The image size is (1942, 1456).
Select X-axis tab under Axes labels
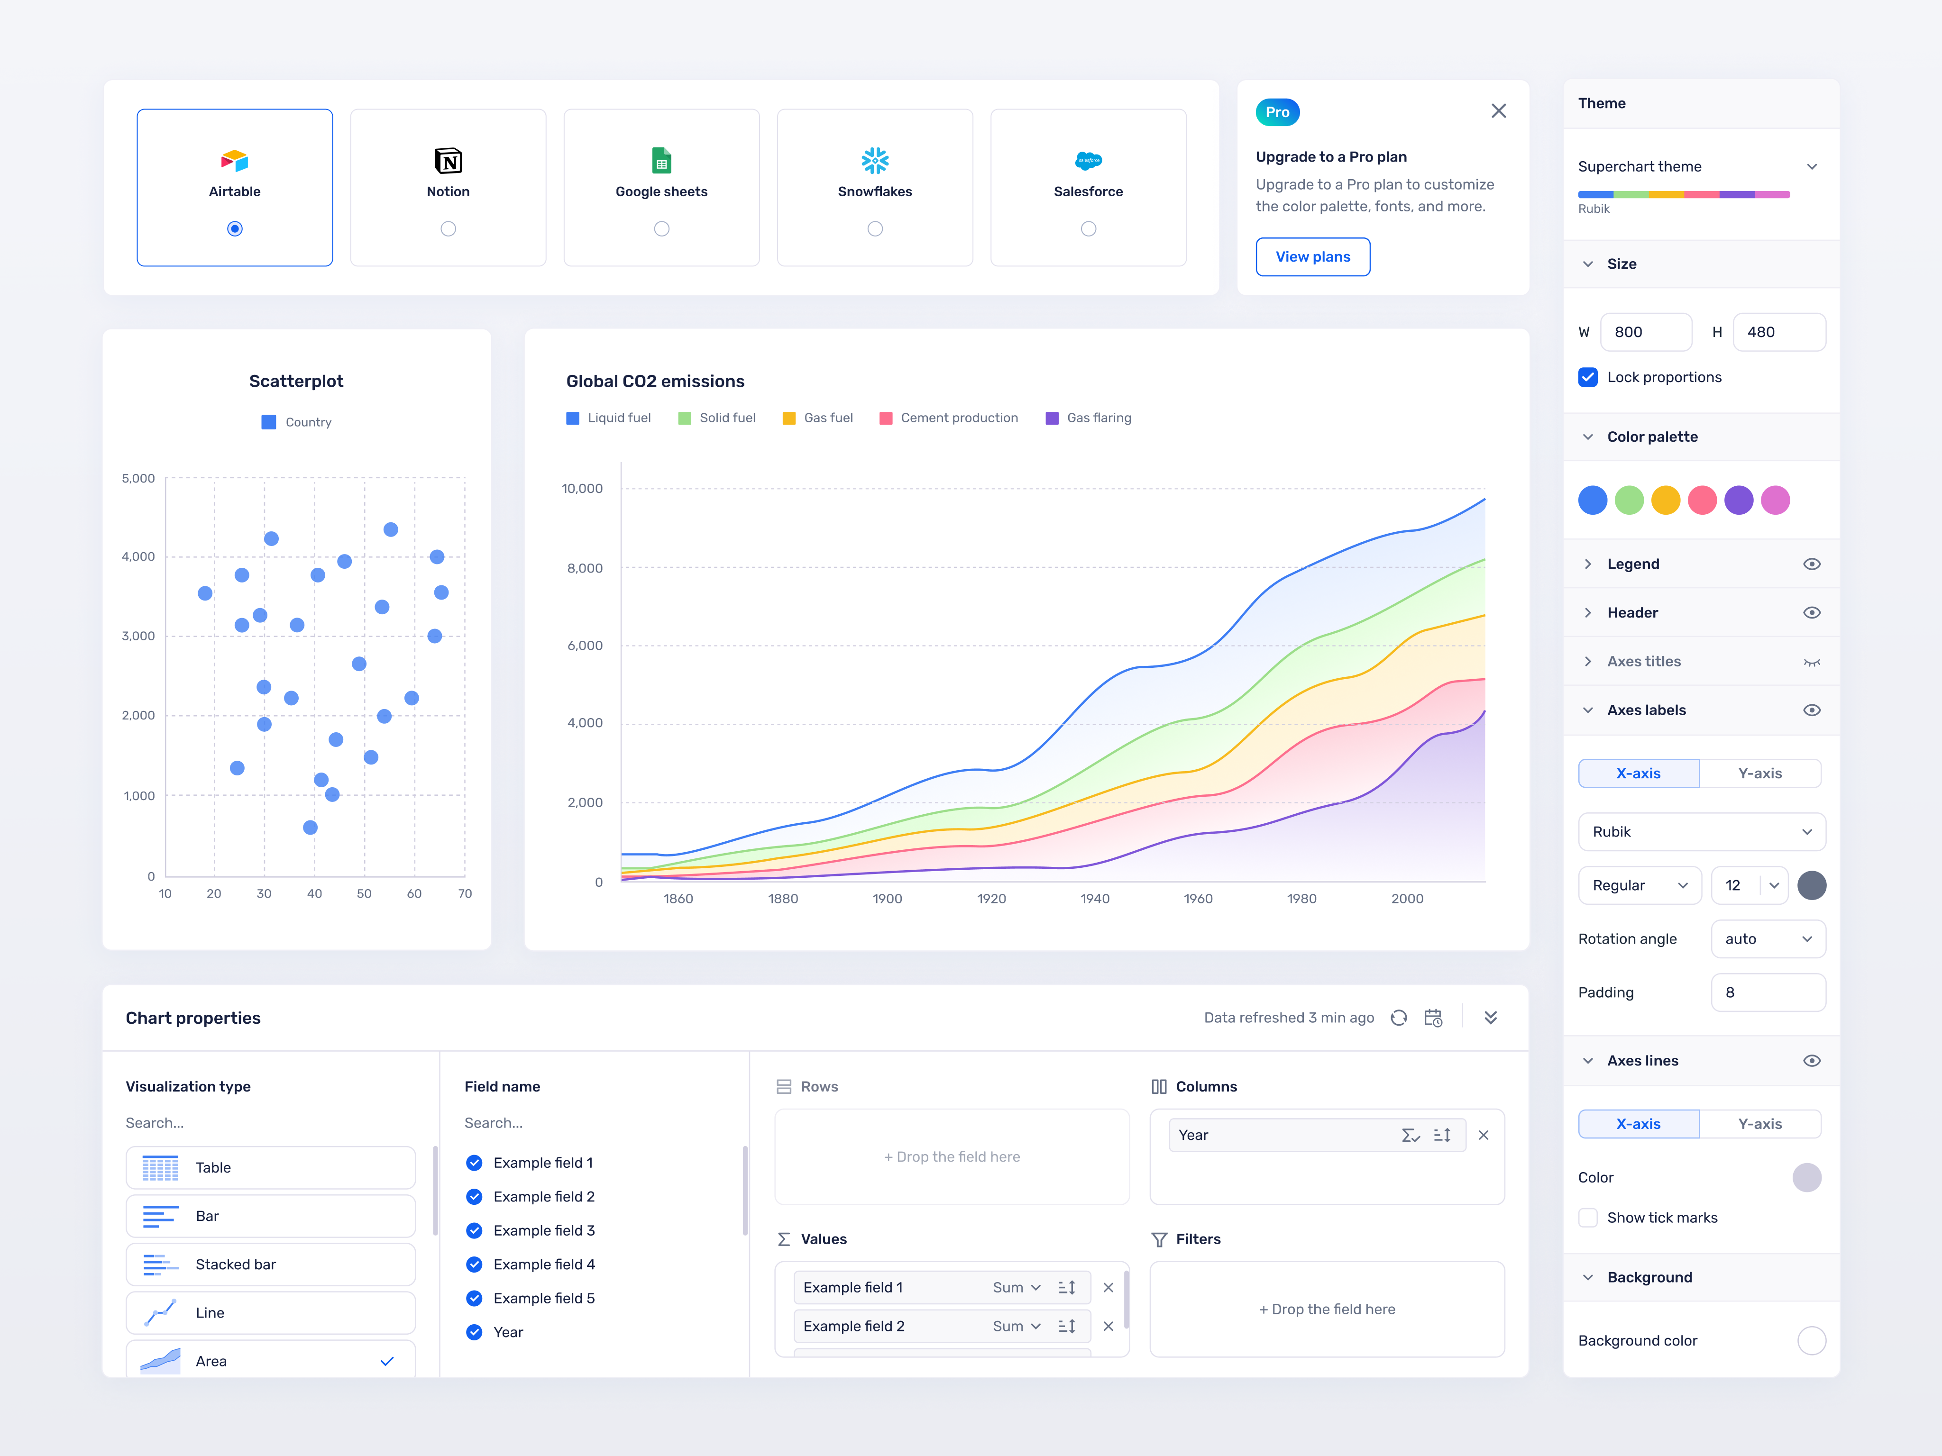pos(1638,773)
